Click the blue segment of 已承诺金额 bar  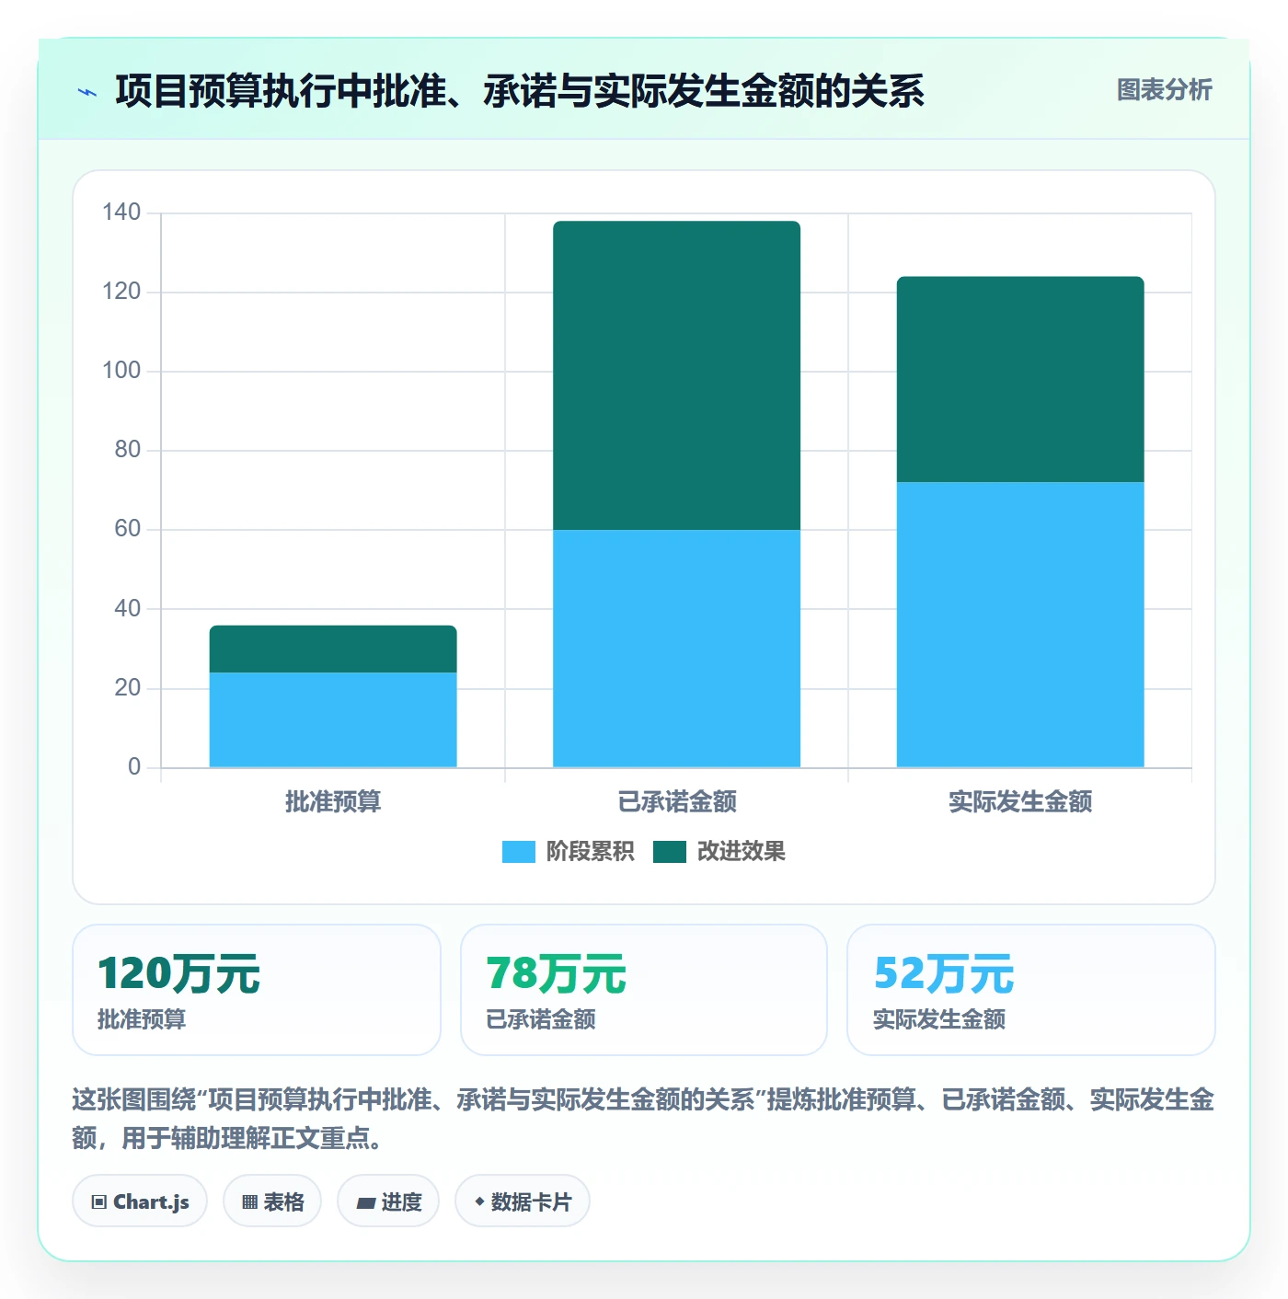(676, 649)
